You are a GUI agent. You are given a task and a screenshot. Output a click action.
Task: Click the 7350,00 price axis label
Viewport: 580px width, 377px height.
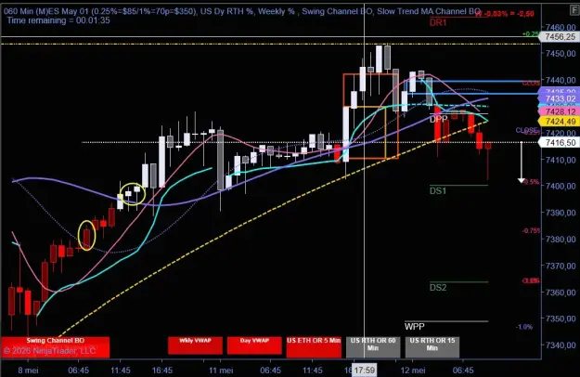[x=560, y=318]
